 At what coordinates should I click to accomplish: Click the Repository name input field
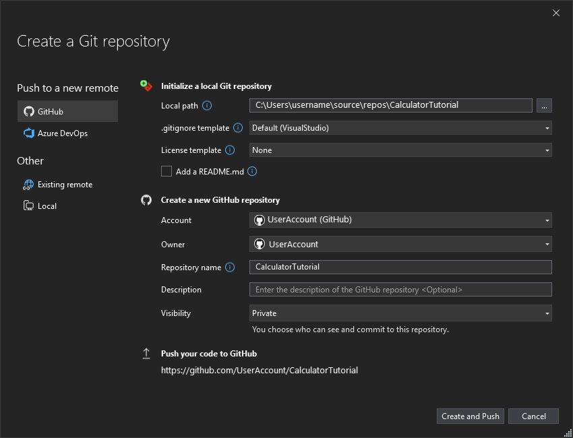coord(400,267)
